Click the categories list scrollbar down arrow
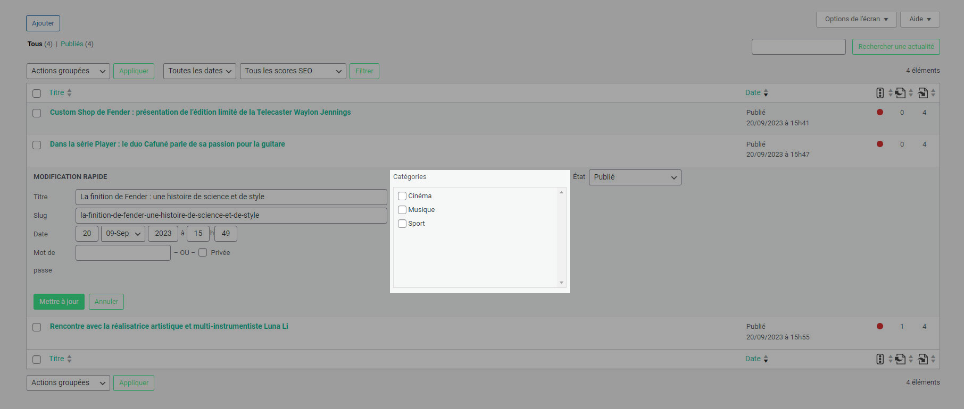The width and height of the screenshot is (964, 409). (561, 283)
